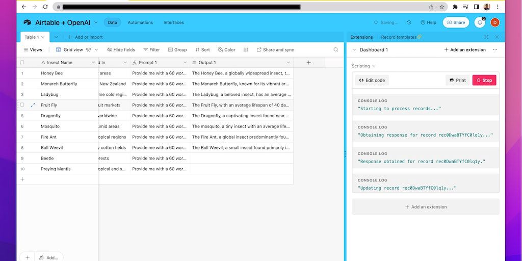Tick the checkbox for the Fruit Fly row
Screen dimensions: 522x261
coord(22,105)
